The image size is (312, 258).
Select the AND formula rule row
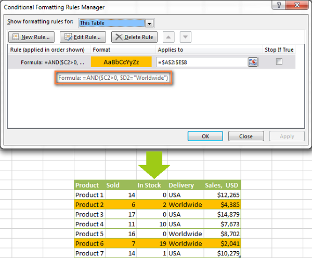pos(49,62)
